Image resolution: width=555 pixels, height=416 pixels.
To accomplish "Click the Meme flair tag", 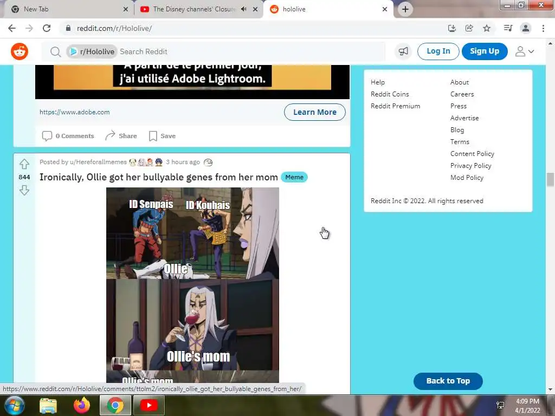I will [x=294, y=177].
